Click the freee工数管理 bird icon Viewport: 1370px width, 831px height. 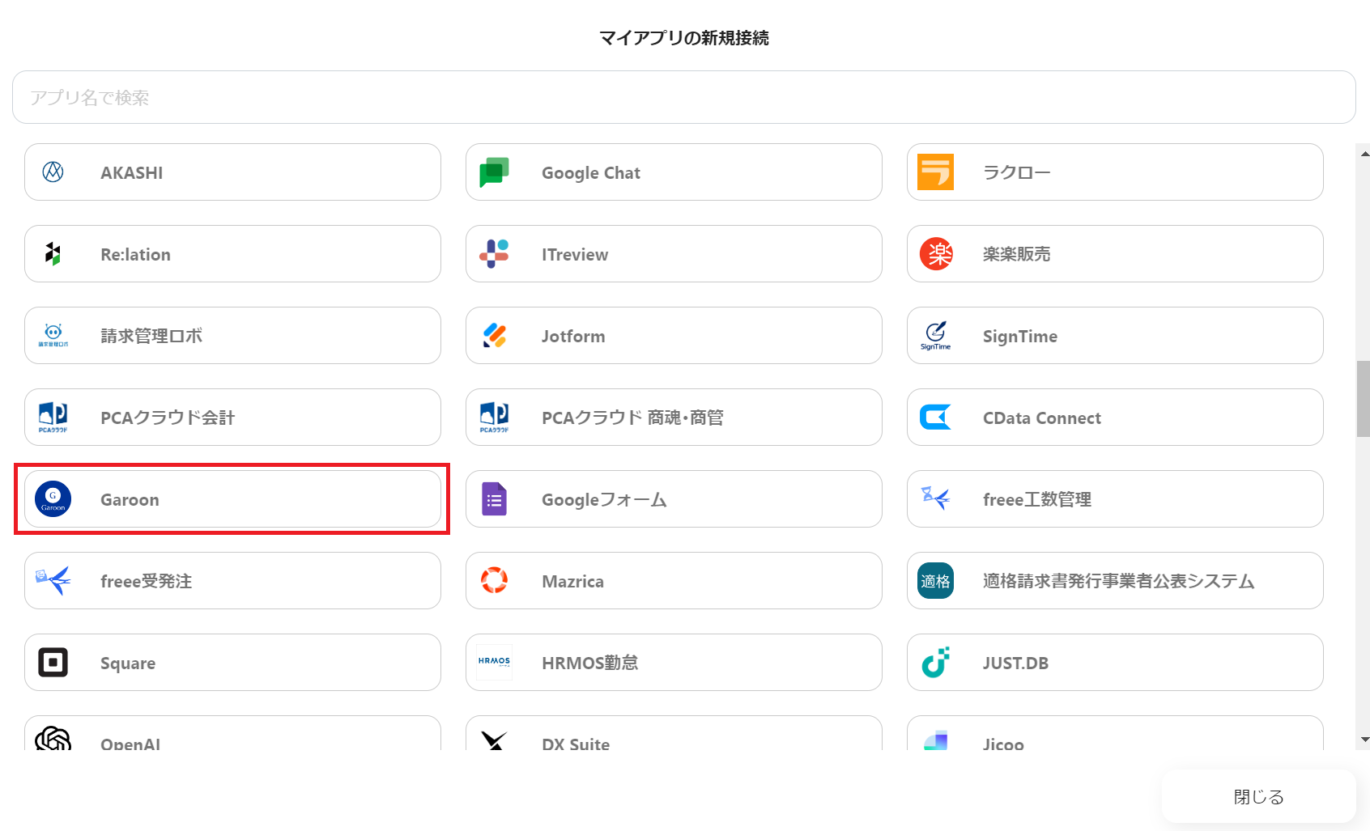pos(935,498)
